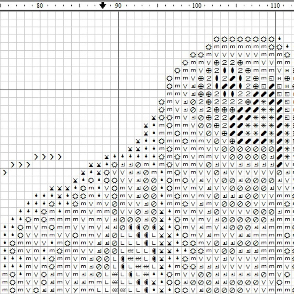Select the topmost corner-bracket stitch symbol
Screen dimensions: 294x294
pyautogui.click(x=193, y=86)
